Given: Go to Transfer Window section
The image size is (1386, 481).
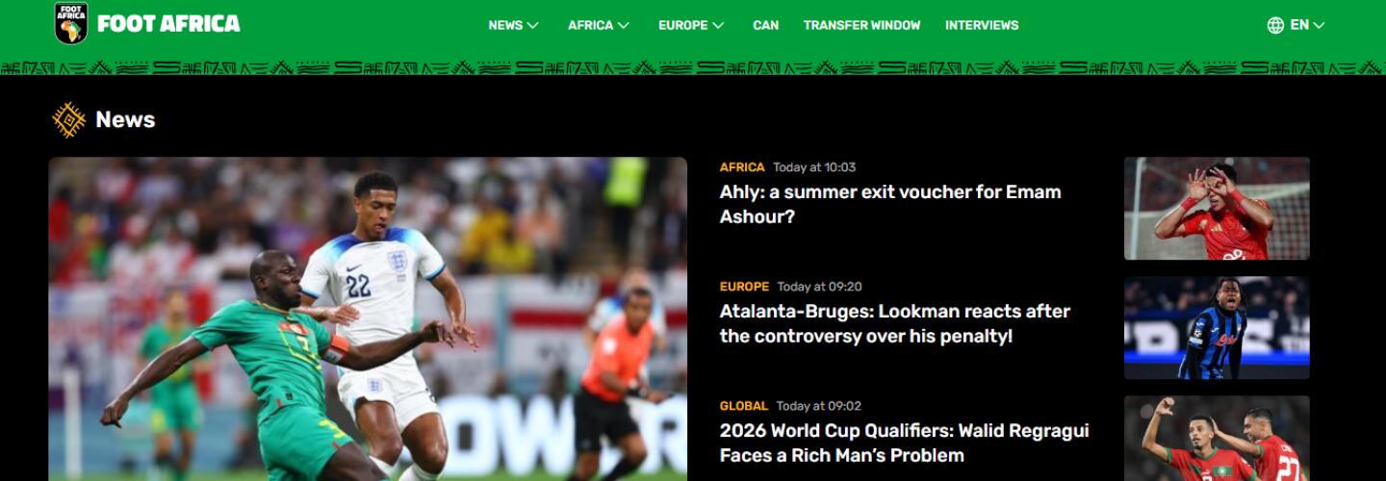Looking at the screenshot, I should pyautogui.click(x=861, y=25).
